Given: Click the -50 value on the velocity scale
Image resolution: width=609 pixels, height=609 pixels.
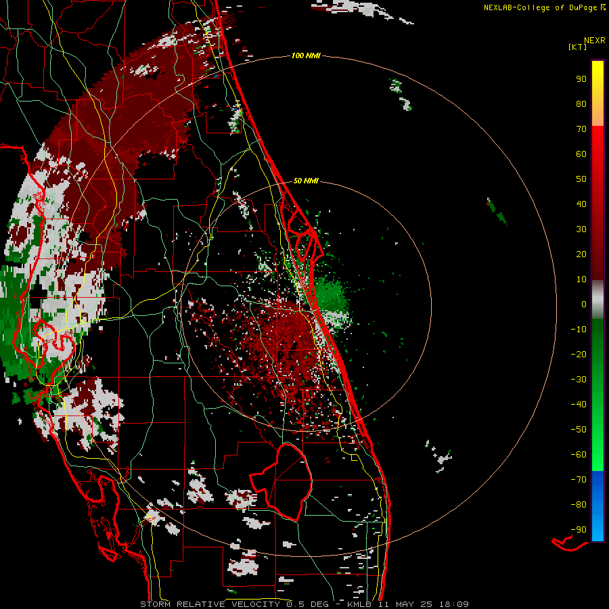Looking at the screenshot, I should [x=579, y=430].
